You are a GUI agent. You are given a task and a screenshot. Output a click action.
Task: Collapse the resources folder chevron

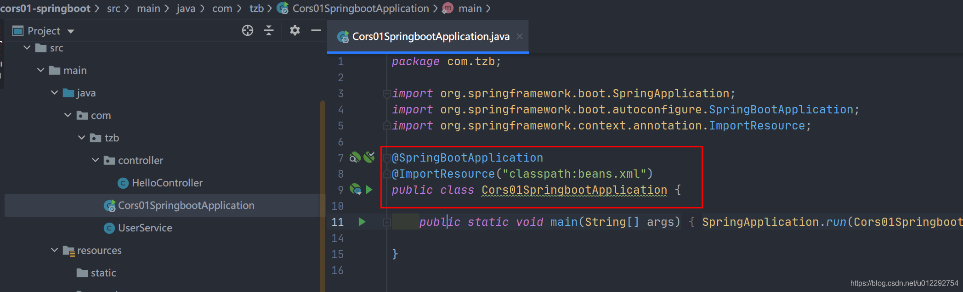[x=55, y=250]
